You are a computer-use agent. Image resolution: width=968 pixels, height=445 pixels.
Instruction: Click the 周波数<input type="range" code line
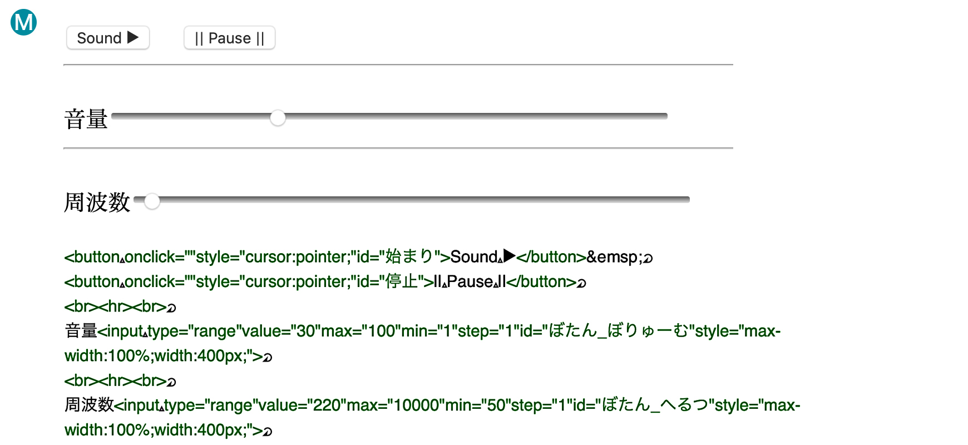point(432,417)
